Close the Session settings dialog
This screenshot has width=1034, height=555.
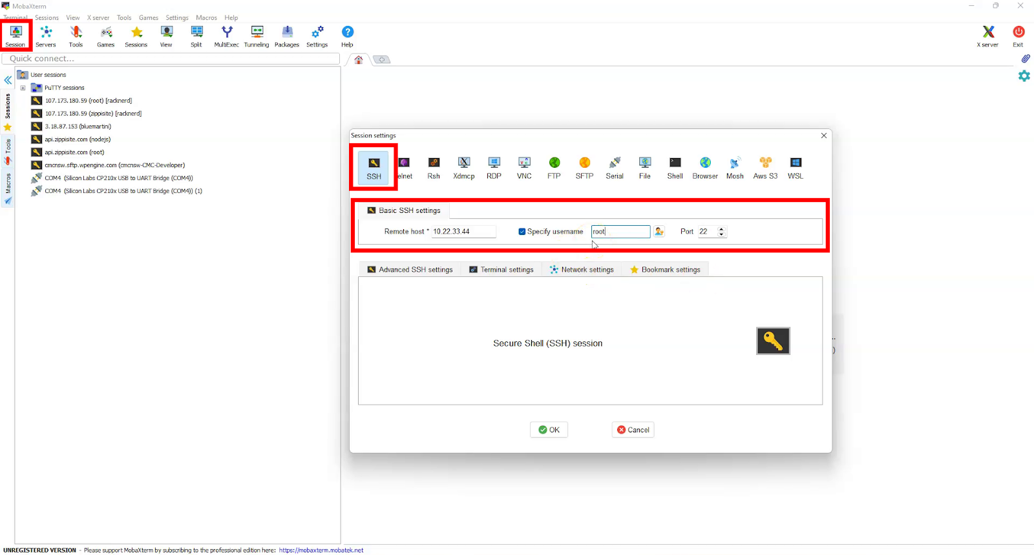[x=824, y=136]
